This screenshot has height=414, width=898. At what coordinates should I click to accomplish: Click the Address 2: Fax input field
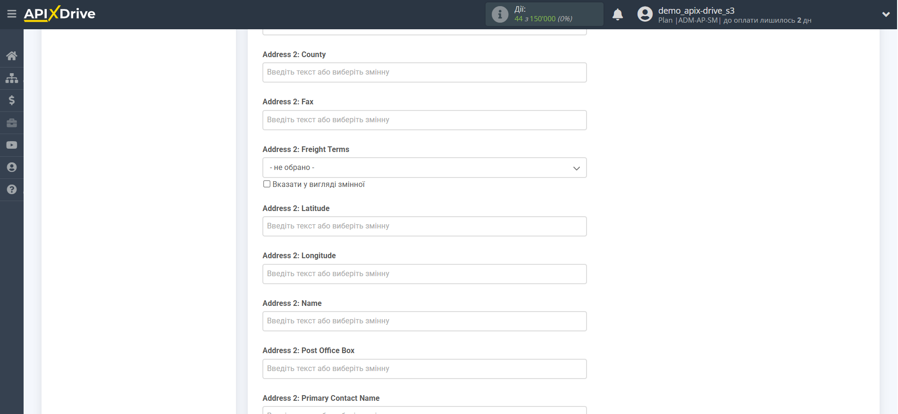424,120
